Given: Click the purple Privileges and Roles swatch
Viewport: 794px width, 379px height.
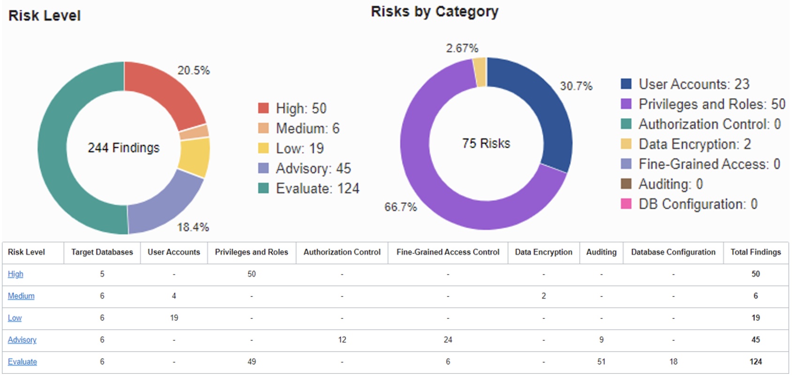Looking at the screenshot, I should pyautogui.click(x=626, y=104).
